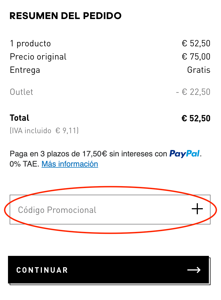Click the IVA incluido € 9,11 note
Viewport: 221px width, 300px height.
click(x=44, y=130)
